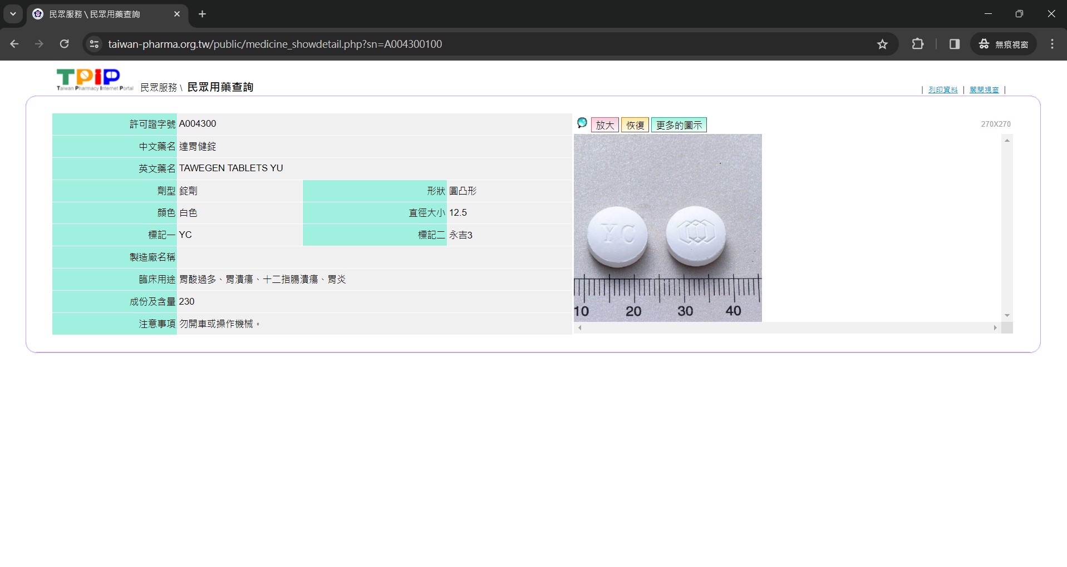Click the second marking value 永吉3

[461, 235]
